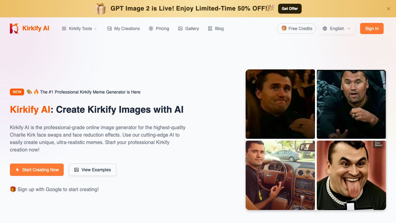Click the Sign In button
396x223 pixels.
372,28
